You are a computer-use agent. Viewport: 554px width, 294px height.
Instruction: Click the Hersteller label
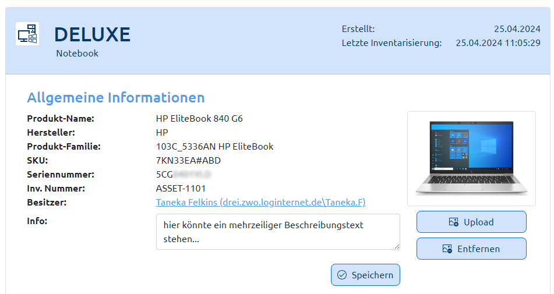(51, 133)
